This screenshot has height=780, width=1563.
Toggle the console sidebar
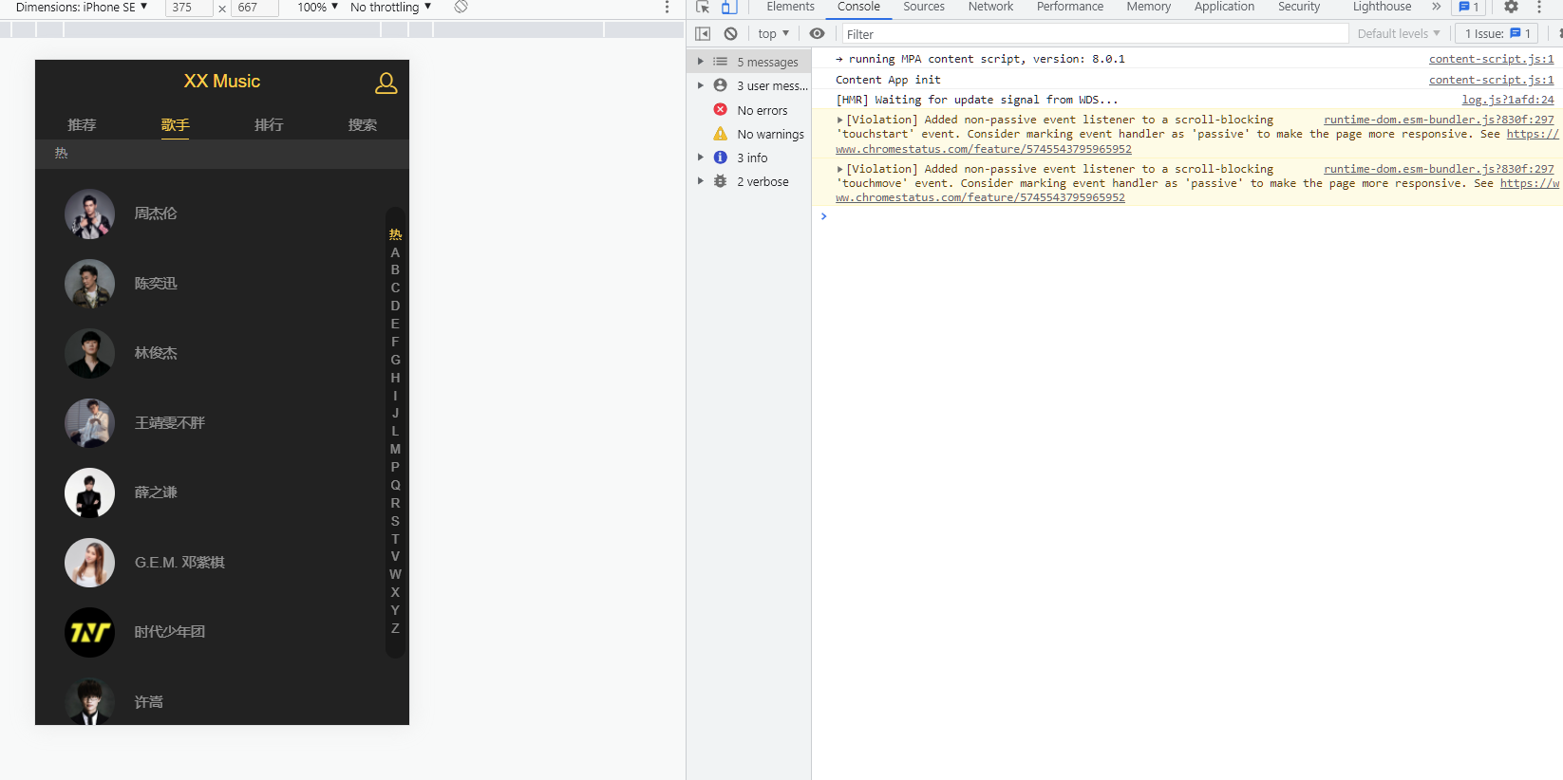coord(703,33)
